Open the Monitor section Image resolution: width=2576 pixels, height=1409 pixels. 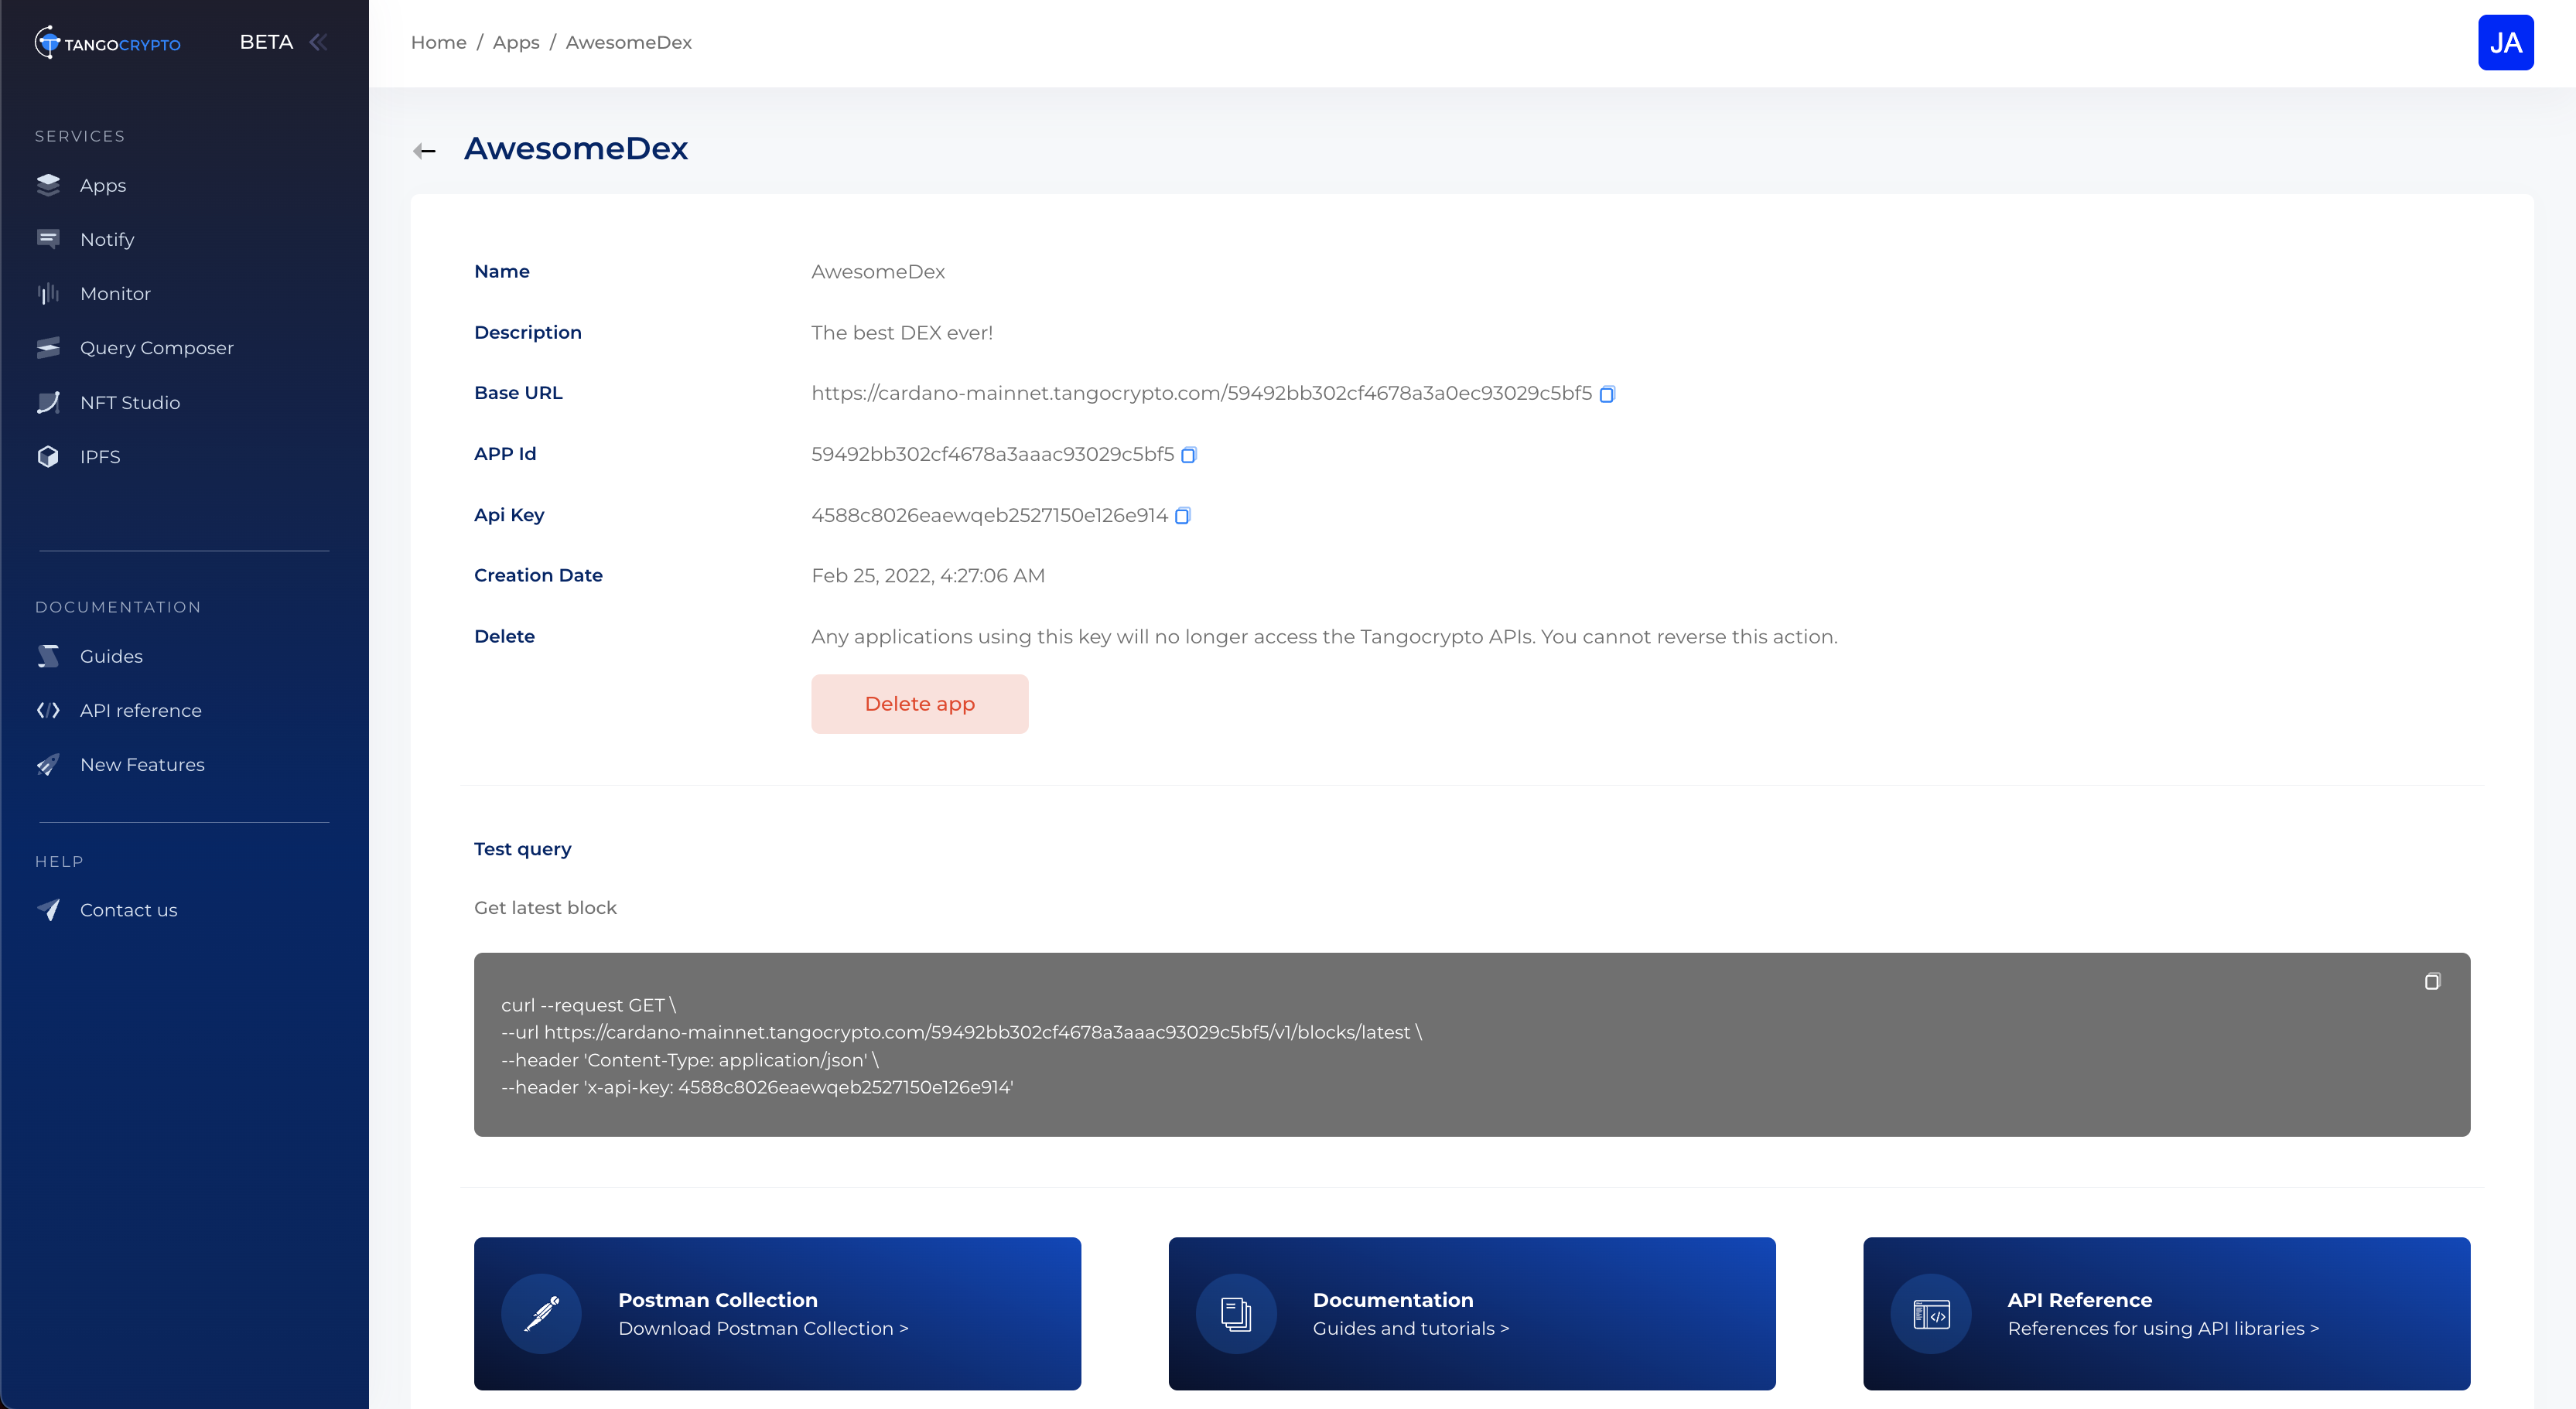(x=115, y=294)
